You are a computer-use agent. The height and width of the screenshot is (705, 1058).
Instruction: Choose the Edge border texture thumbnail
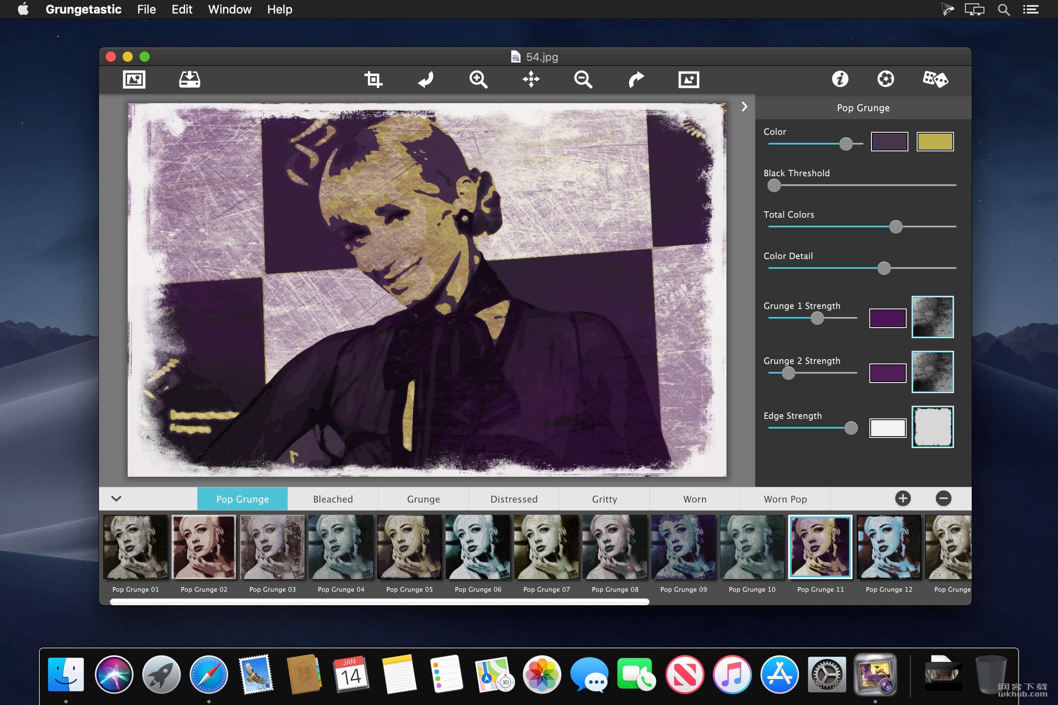pyautogui.click(x=932, y=427)
